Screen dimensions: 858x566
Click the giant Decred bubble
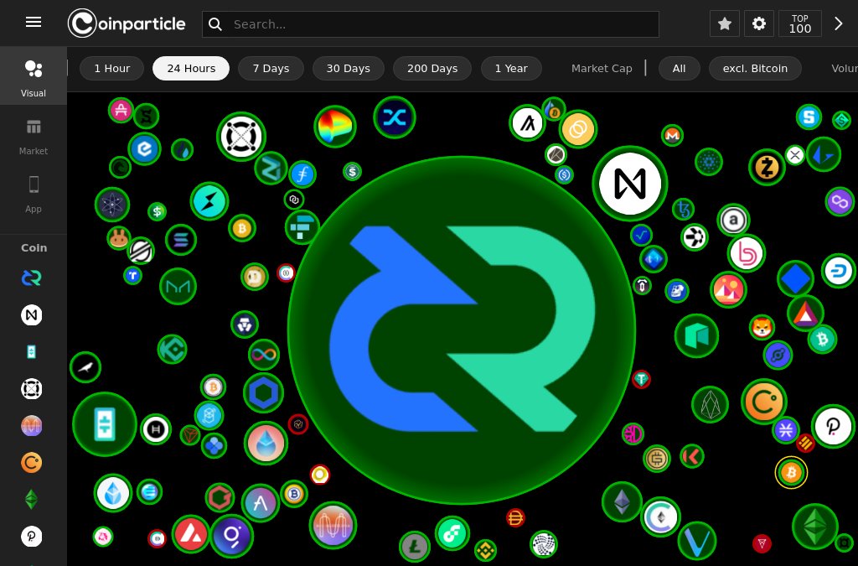coord(462,330)
